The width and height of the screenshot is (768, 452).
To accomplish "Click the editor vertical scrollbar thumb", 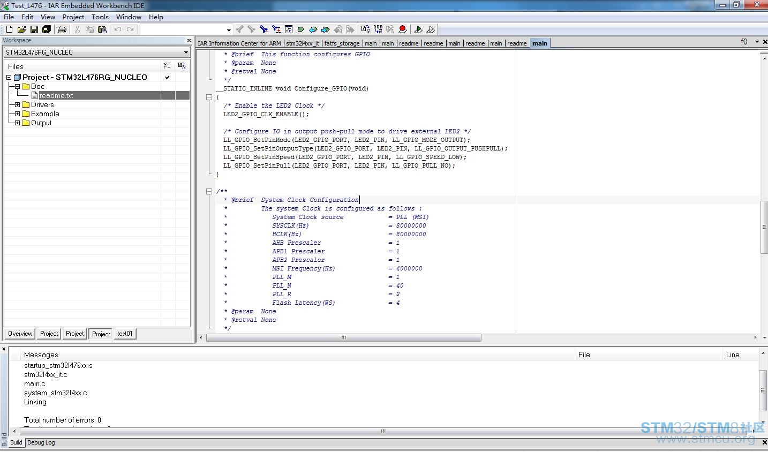I will click(x=764, y=228).
